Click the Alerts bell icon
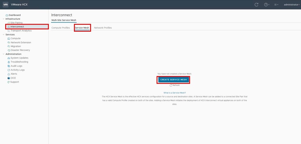Viewport: 301px width, 144px height. (9, 74)
